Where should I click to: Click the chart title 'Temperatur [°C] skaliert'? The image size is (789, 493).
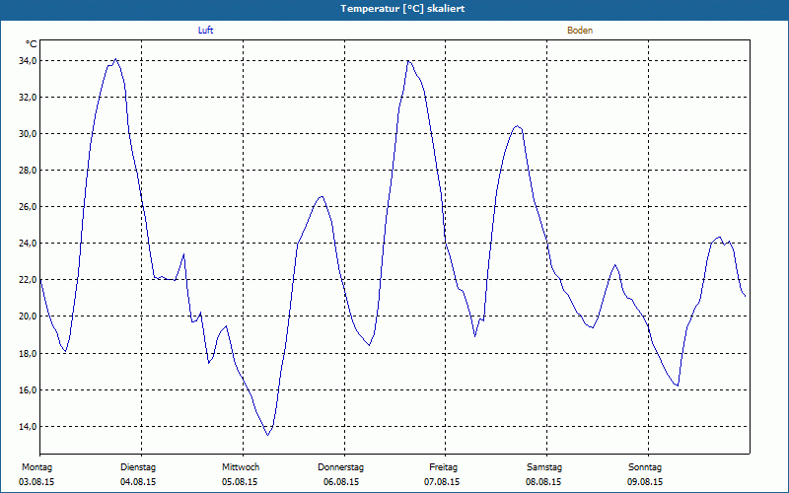point(402,9)
